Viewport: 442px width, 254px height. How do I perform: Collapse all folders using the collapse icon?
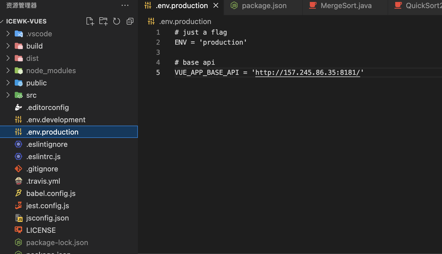point(130,21)
